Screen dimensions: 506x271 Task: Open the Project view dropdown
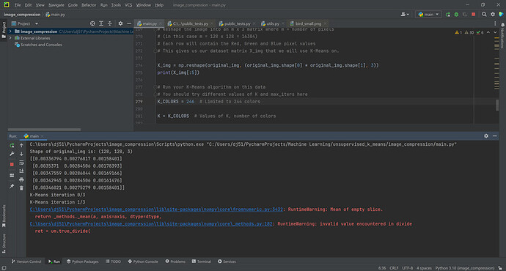pyautogui.click(x=25, y=23)
